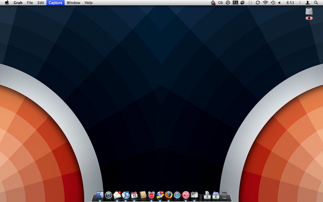Open the Downloads stack in the Dock
Image resolution: width=323 pixels, height=202 pixels.
pyautogui.click(x=216, y=195)
